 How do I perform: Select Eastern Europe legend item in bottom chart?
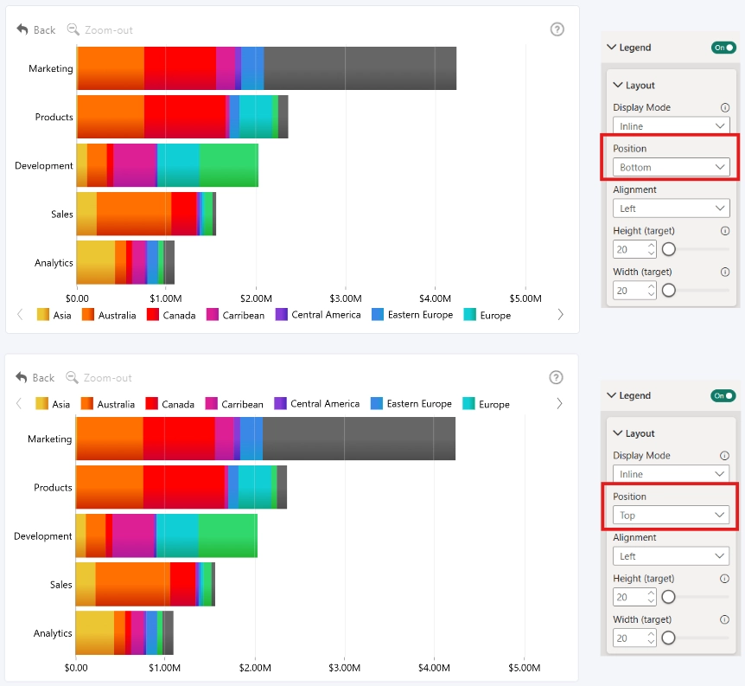(x=411, y=404)
